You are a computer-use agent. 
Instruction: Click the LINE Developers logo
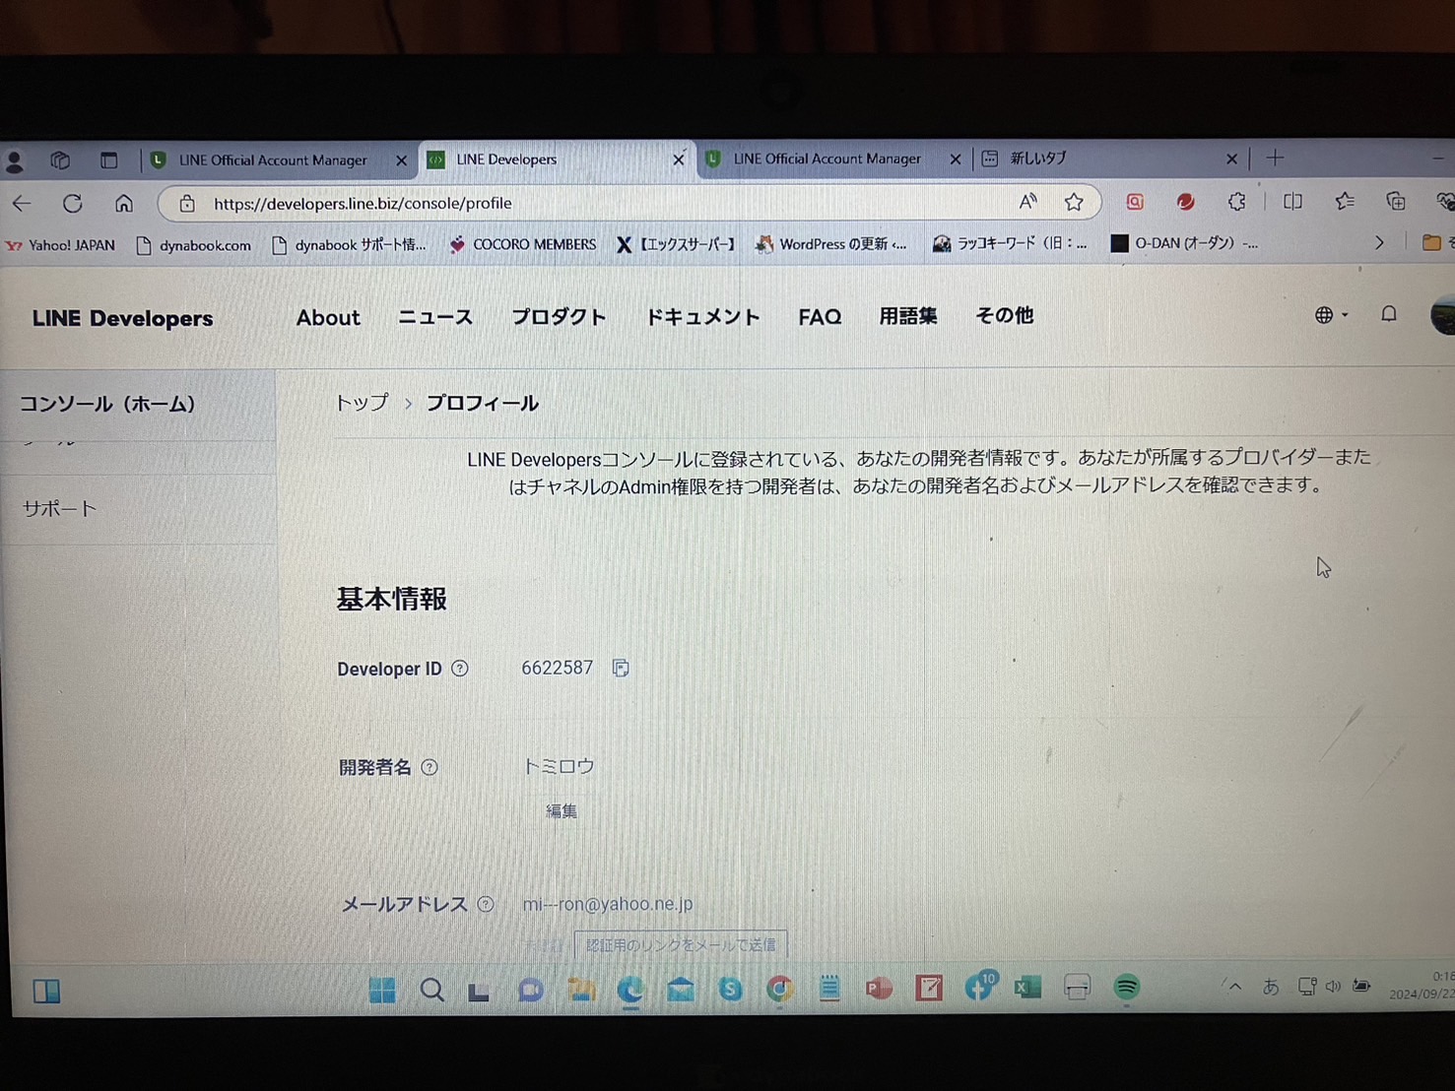[x=122, y=318]
